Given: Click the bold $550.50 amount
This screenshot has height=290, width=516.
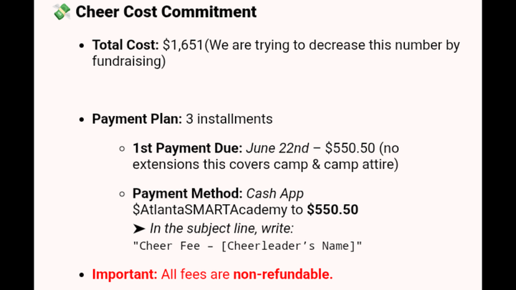Looking at the screenshot, I should [333, 210].
